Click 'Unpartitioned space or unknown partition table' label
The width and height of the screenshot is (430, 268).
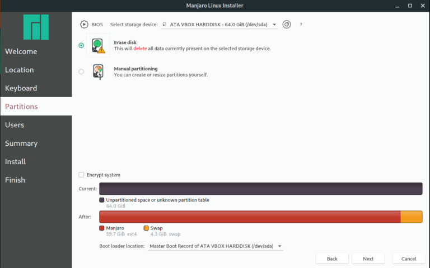click(x=157, y=200)
